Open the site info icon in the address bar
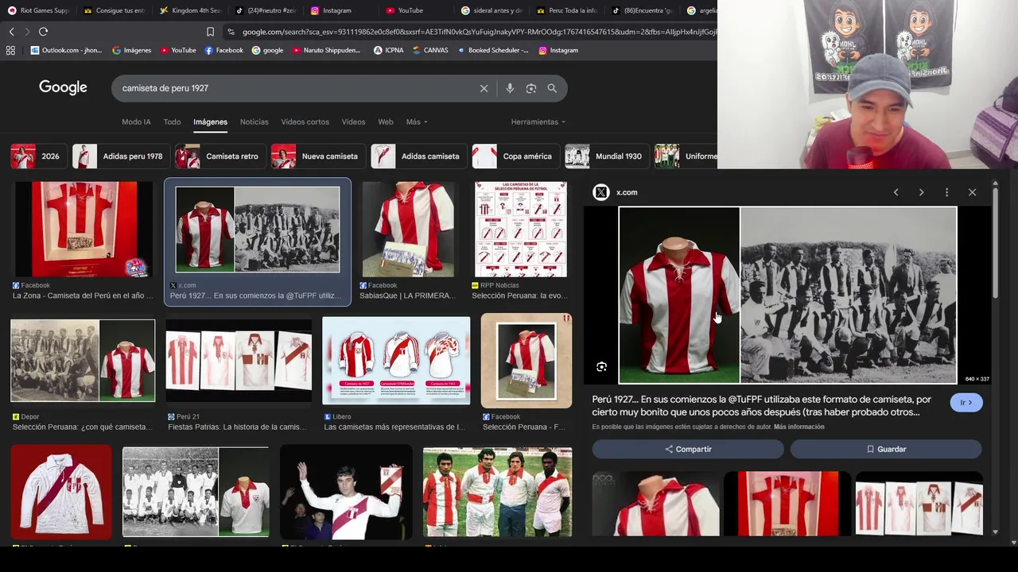The width and height of the screenshot is (1018, 572). pyautogui.click(x=231, y=32)
